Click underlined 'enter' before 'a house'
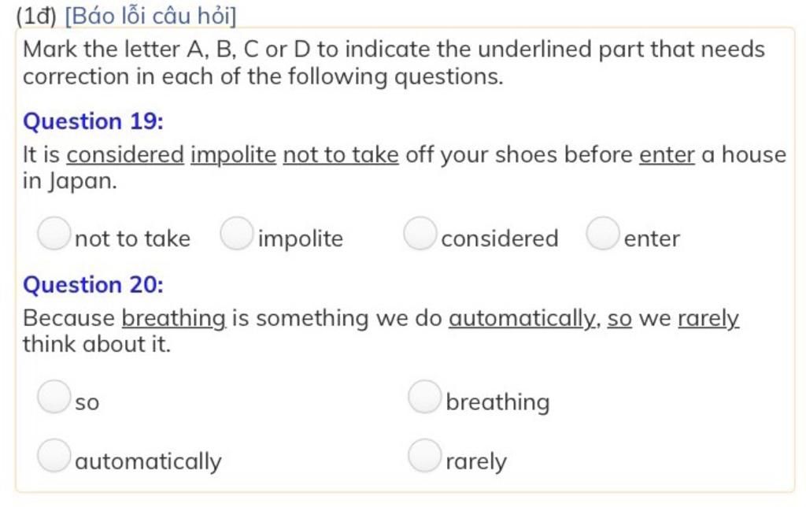Image resolution: width=806 pixels, height=507 pixels. [667, 155]
